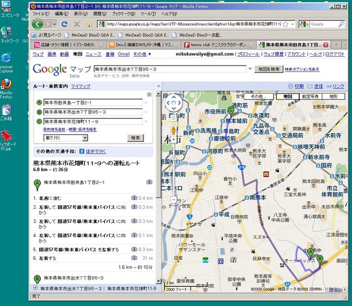Click the 検索 button to search the route
This screenshot has width=352, height=306.
[135, 138]
